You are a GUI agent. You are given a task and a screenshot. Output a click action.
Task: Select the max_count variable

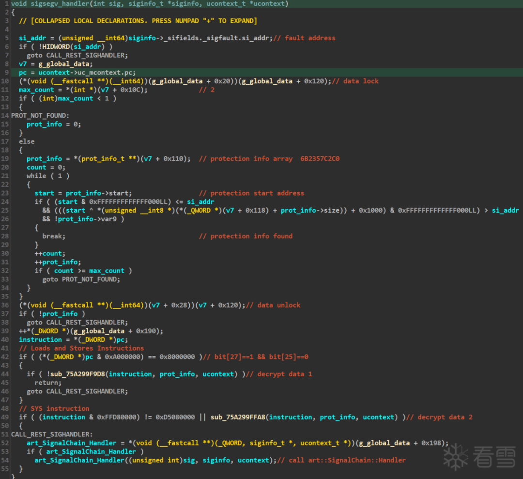tap(36, 90)
